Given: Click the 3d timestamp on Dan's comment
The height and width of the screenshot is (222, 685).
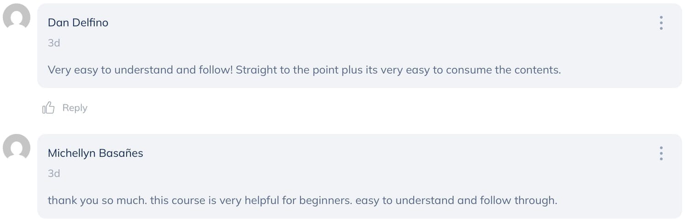Looking at the screenshot, I should [54, 43].
